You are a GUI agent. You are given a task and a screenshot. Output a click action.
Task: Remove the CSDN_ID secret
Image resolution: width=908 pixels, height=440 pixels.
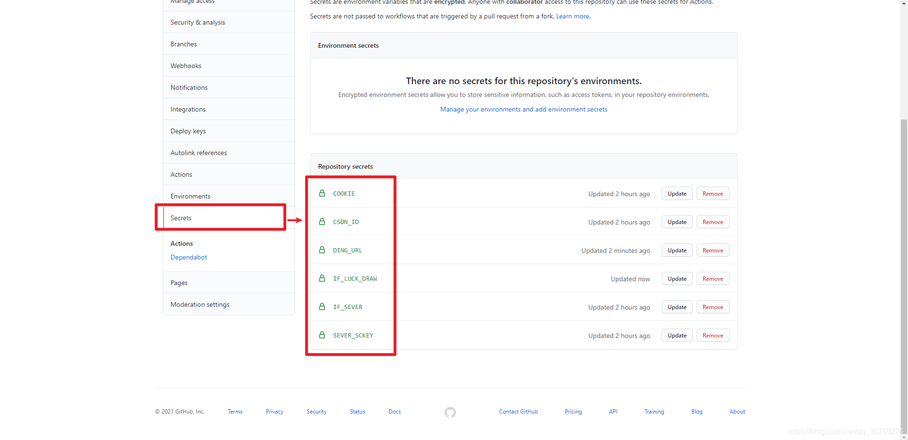[x=713, y=222]
